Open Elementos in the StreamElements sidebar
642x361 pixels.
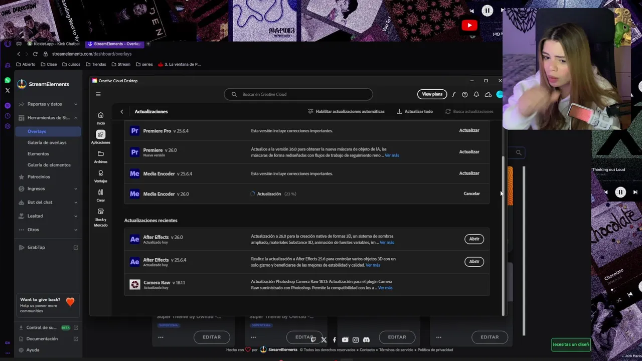point(38,154)
